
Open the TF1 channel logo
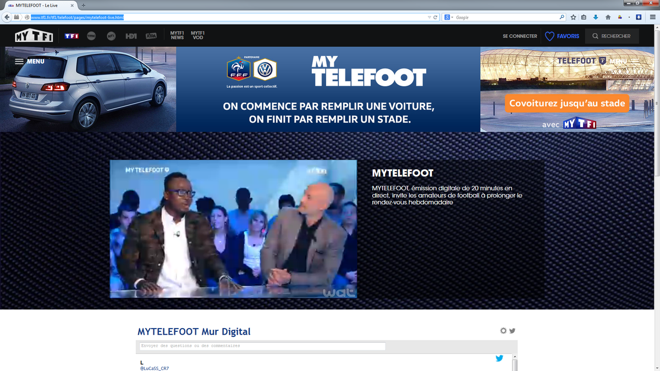(71, 36)
